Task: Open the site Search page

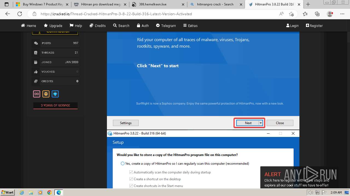Action: [x=121, y=26]
